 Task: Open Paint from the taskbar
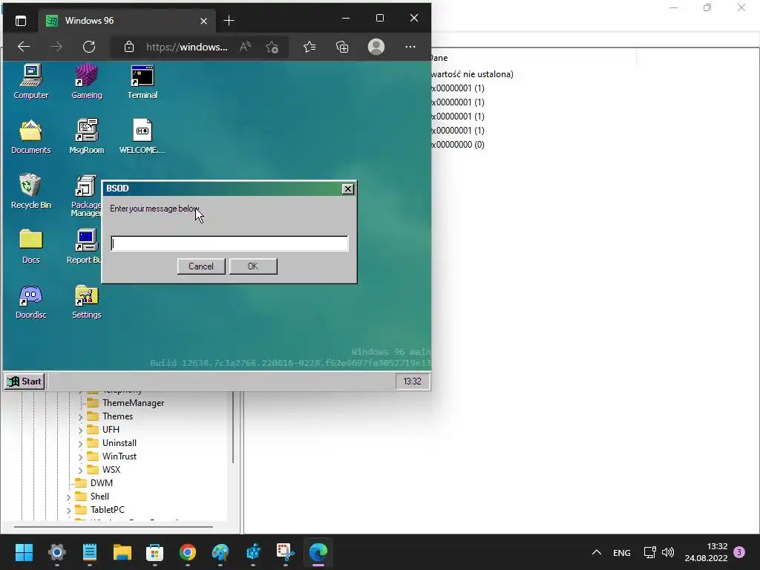tap(220, 552)
